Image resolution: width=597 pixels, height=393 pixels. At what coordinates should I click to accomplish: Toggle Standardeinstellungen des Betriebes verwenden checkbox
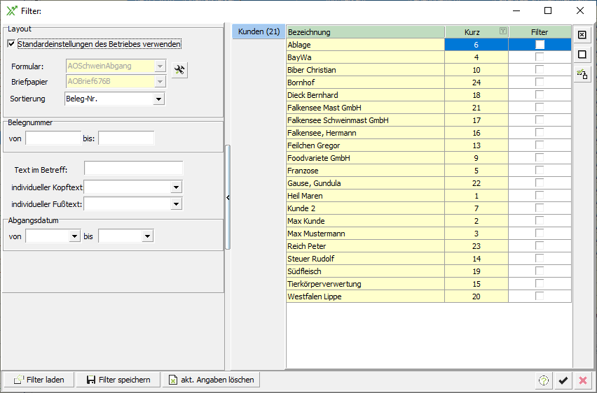tap(11, 44)
